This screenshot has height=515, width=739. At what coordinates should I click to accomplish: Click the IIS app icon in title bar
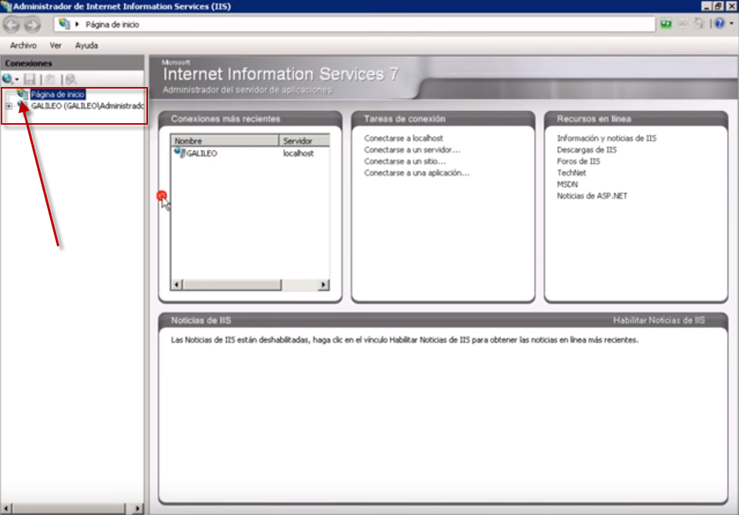click(6, 6)
